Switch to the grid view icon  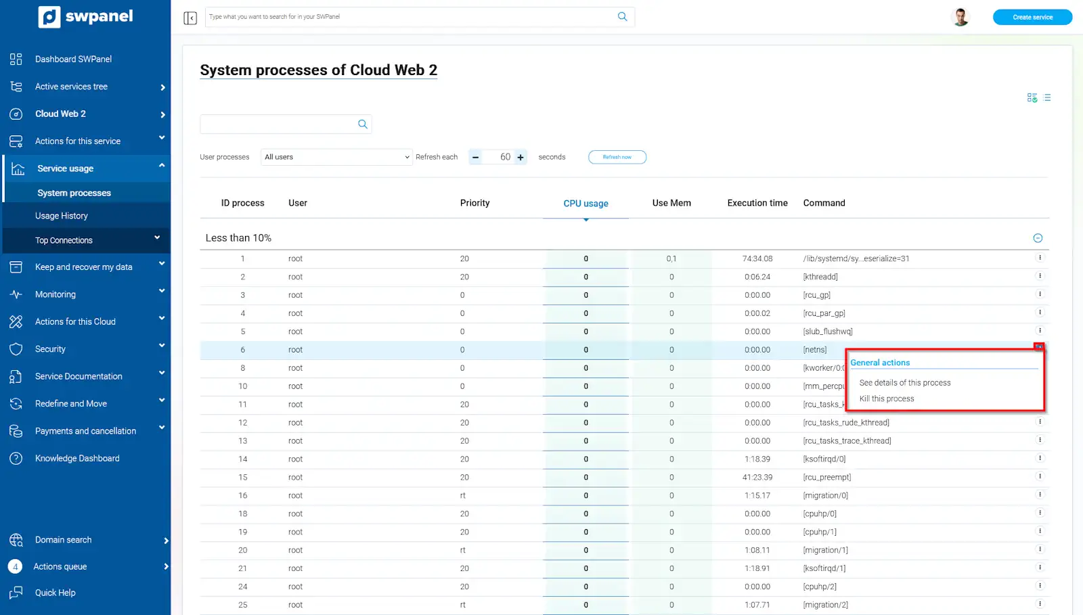1032,98
